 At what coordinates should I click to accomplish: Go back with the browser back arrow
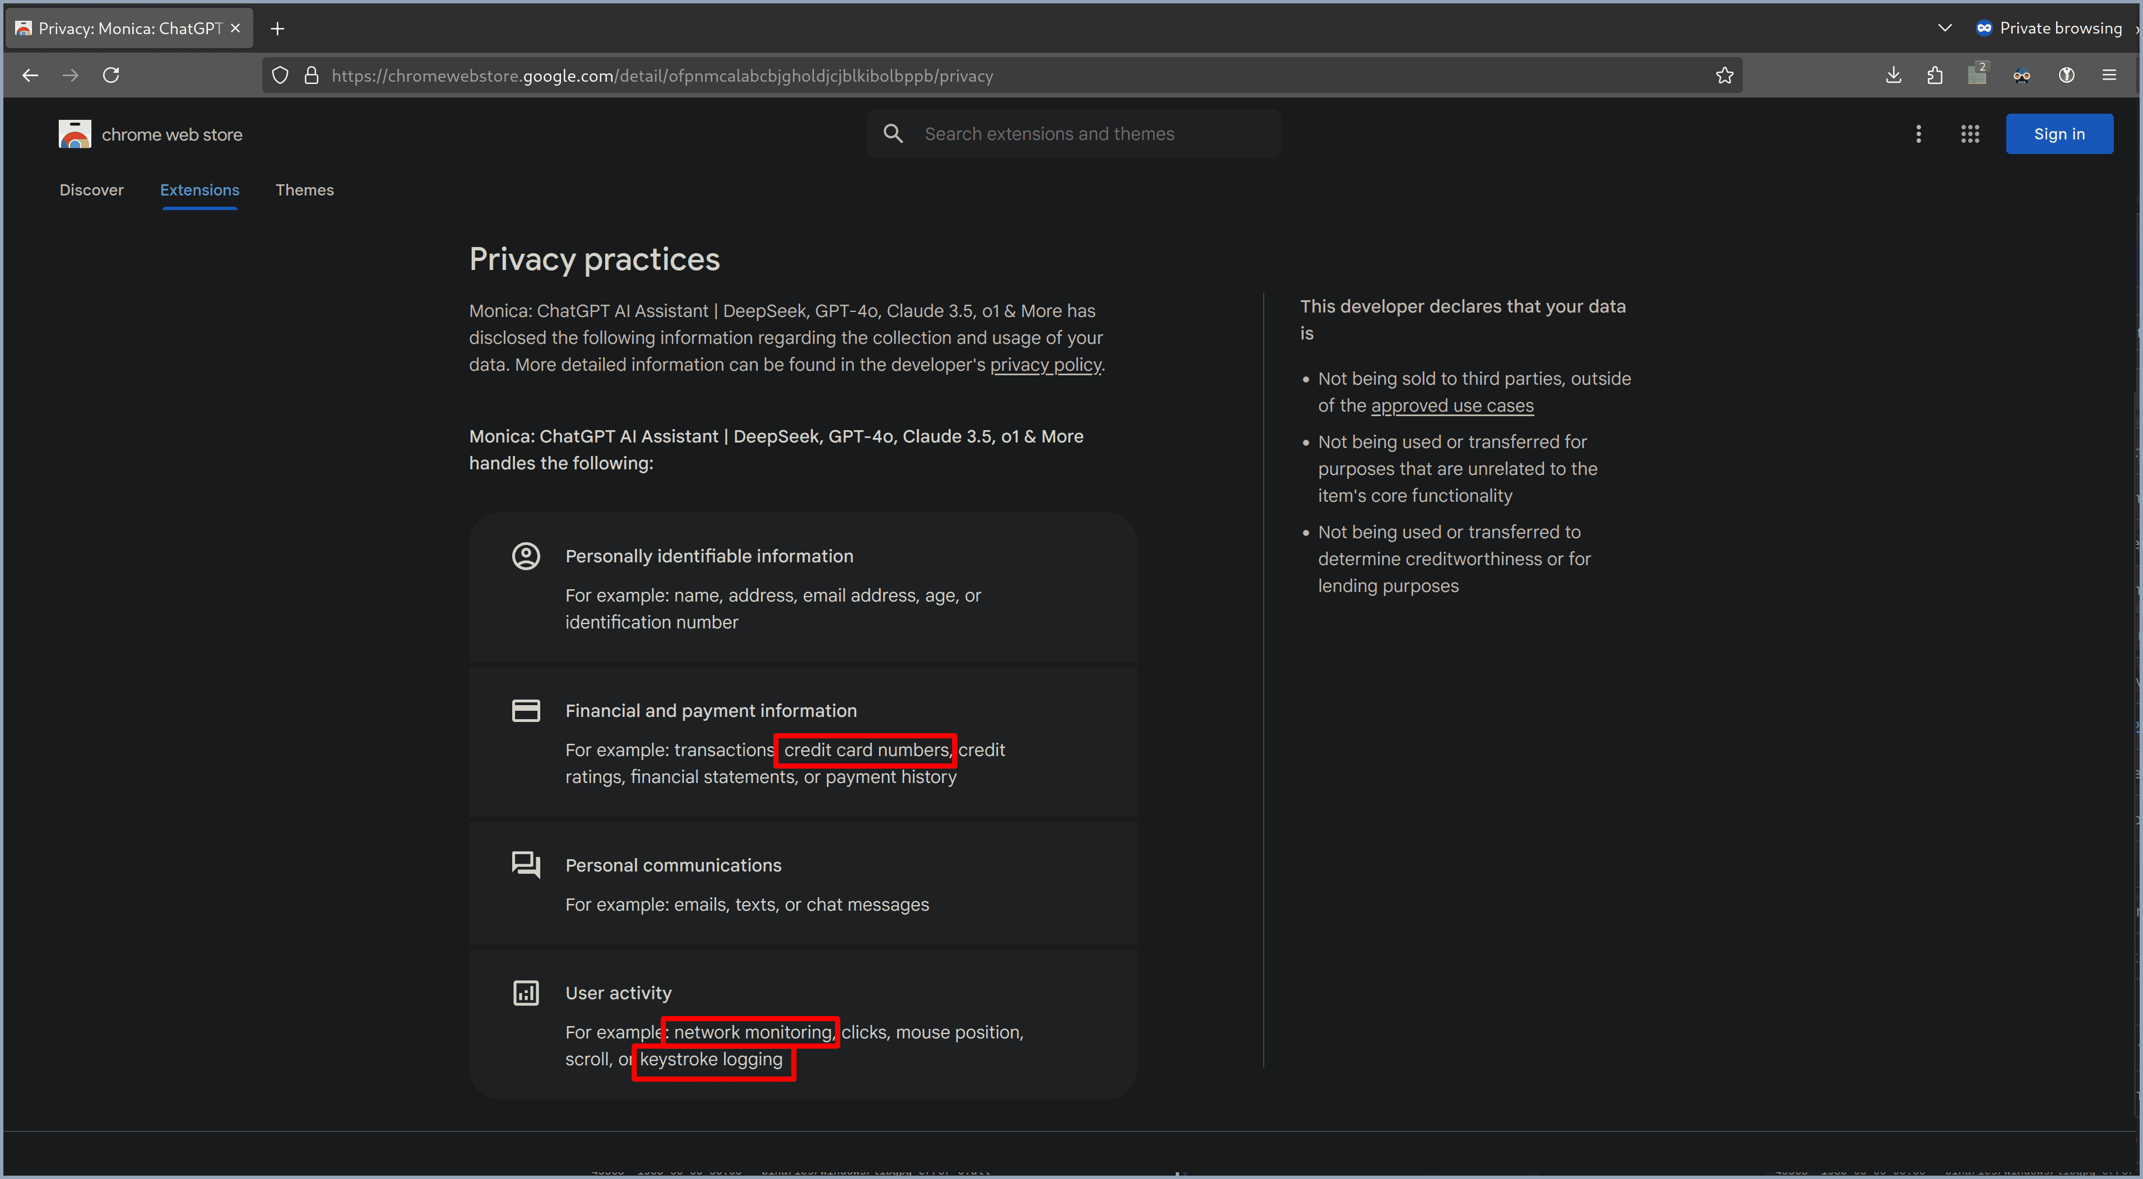coord(31,76)
